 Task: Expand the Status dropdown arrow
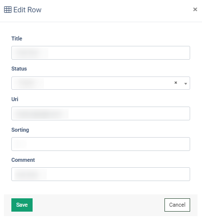pos(186,84)
